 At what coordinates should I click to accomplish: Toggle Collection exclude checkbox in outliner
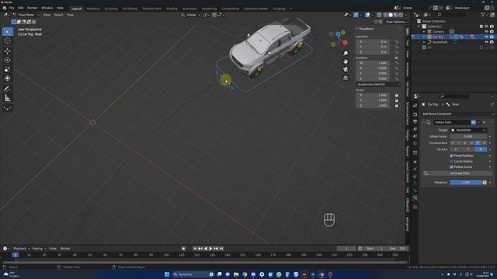(481, 26)
